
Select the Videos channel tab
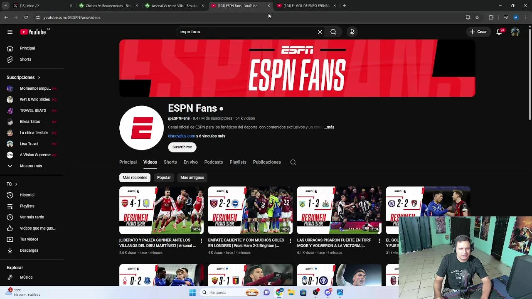tap(150, 162)
